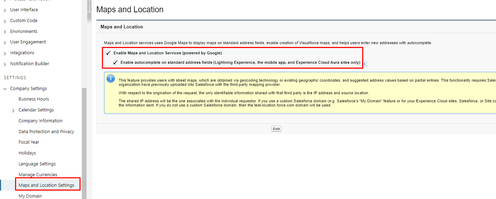Click the Calendar Settings label

pyautogui.click(x=36, y=110)
